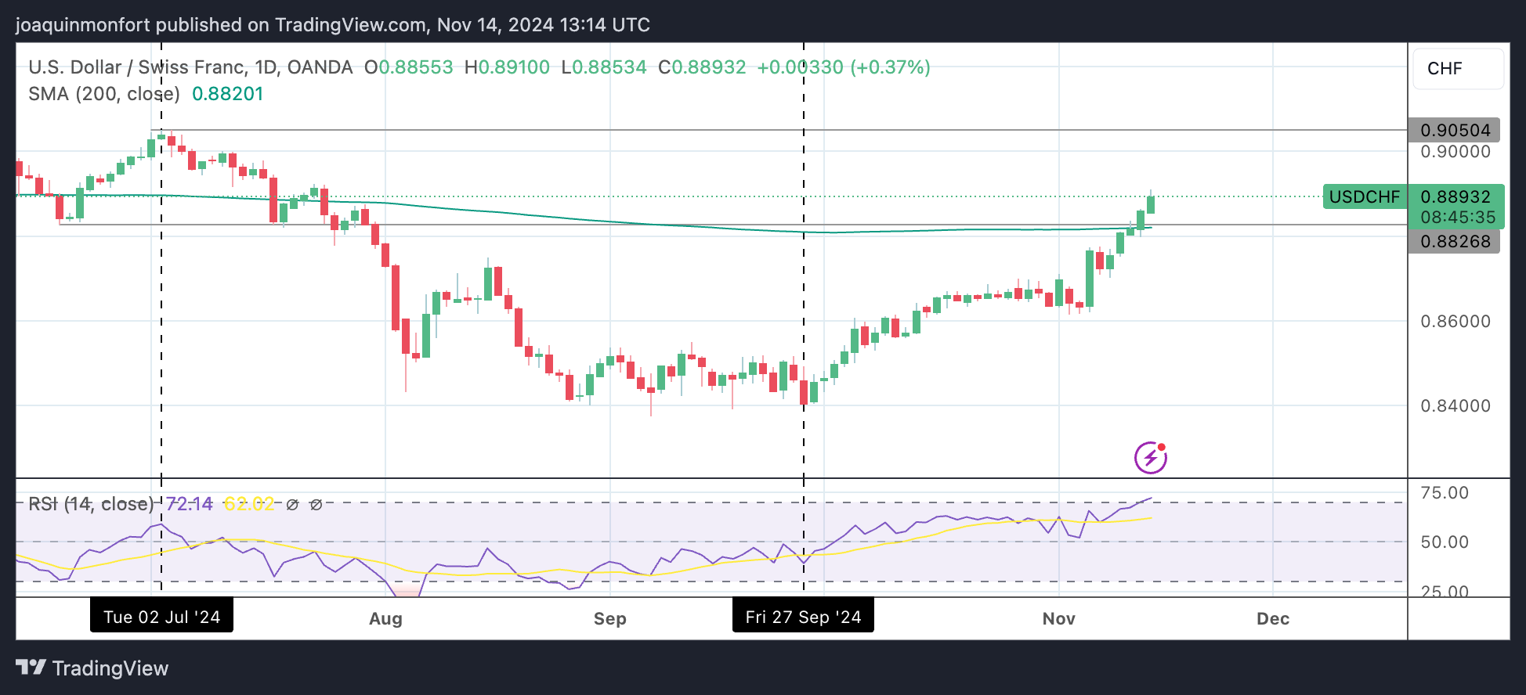
Task: Click the second ∅ symbol in the RSI legend
Action: click(x=316, y=505)
